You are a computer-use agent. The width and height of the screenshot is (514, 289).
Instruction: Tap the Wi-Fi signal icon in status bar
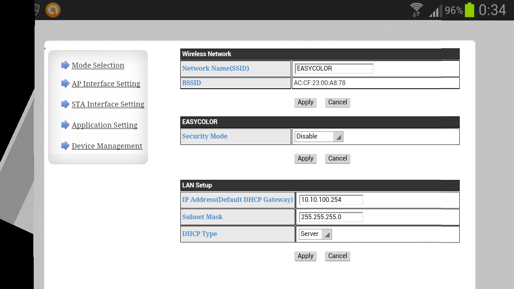click(416, 10)
